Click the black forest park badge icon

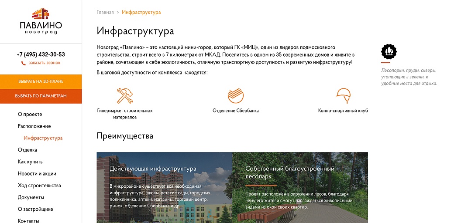[x=389, y=52]
